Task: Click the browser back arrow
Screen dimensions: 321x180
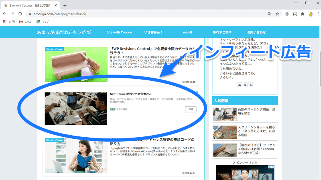Action: [5, 14]
